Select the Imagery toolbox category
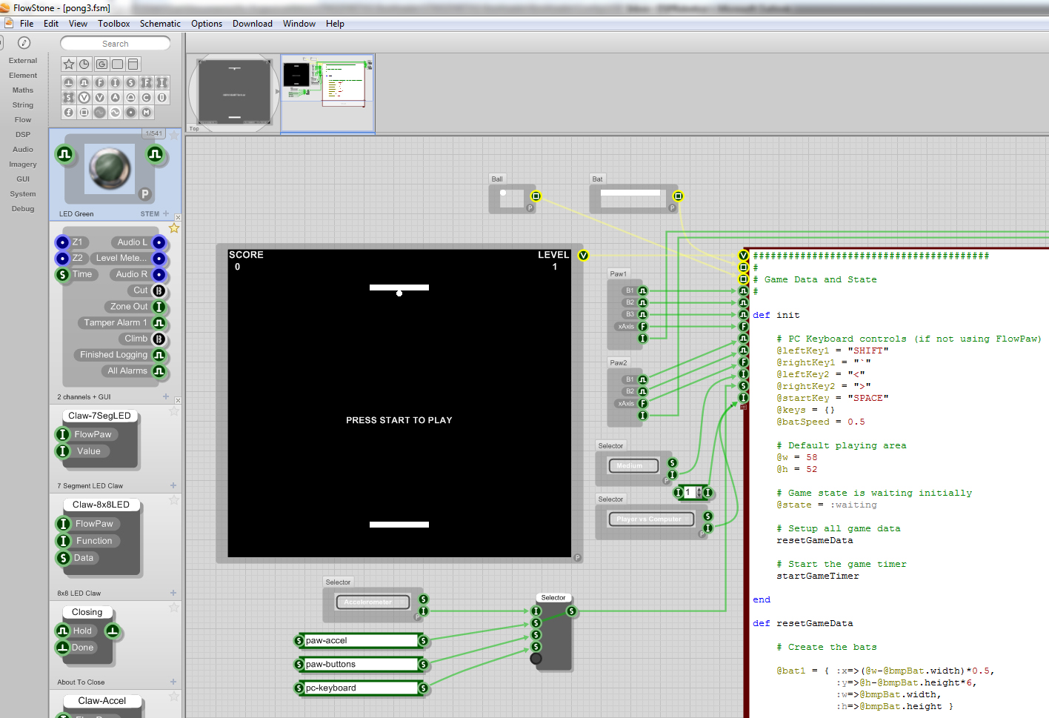The height and width of the screenshot is (718, 1049). (23, 164)
